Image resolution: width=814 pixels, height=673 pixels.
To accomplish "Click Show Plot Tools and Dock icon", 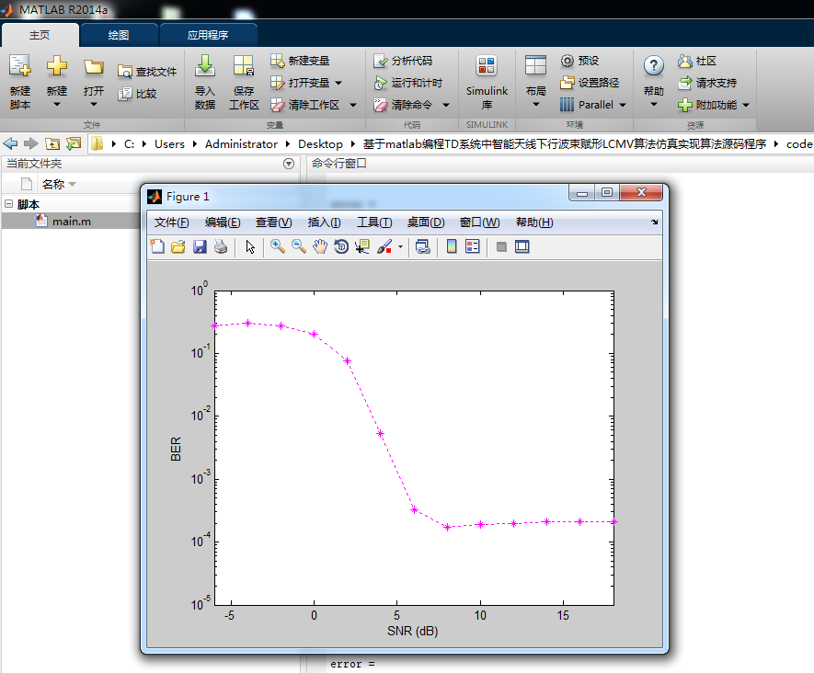I will tap(522, 247).
